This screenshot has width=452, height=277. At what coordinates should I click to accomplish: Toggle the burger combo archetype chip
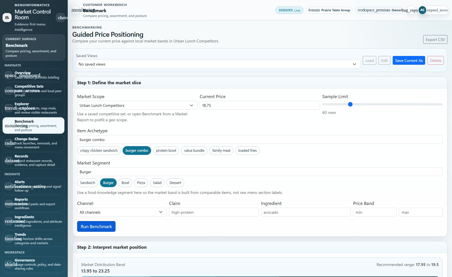[137, 150]
